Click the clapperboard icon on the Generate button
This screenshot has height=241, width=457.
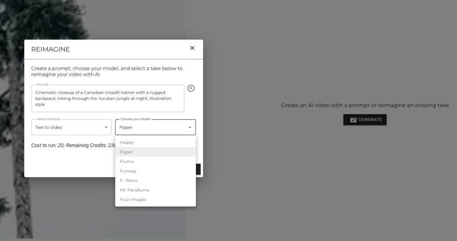(353, 120)
